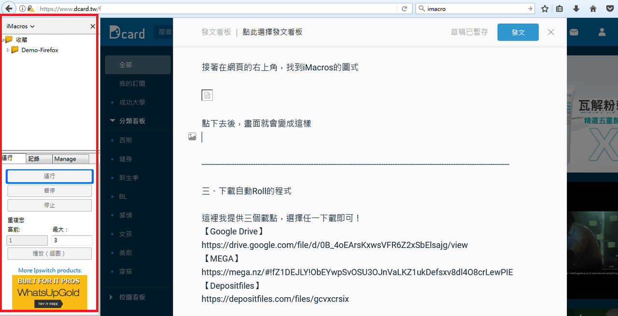The width and height of the screenshot is (618, 316).
Task: Go back using the browser back arrow
Action: coord(8,8)
